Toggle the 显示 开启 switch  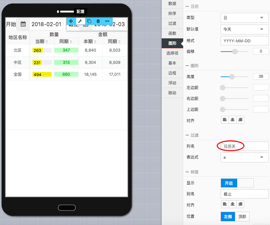(237, 183)
